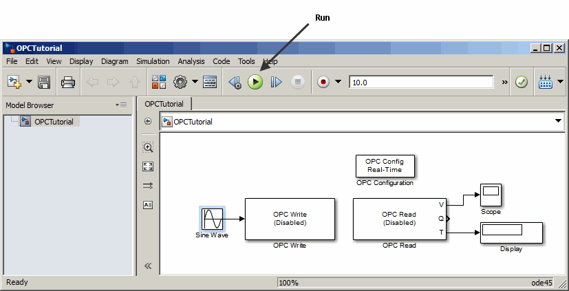Toggle the Record button
The width and height of the screenshot is (569, 291).
pyautogui.click(x=323, y=83)
